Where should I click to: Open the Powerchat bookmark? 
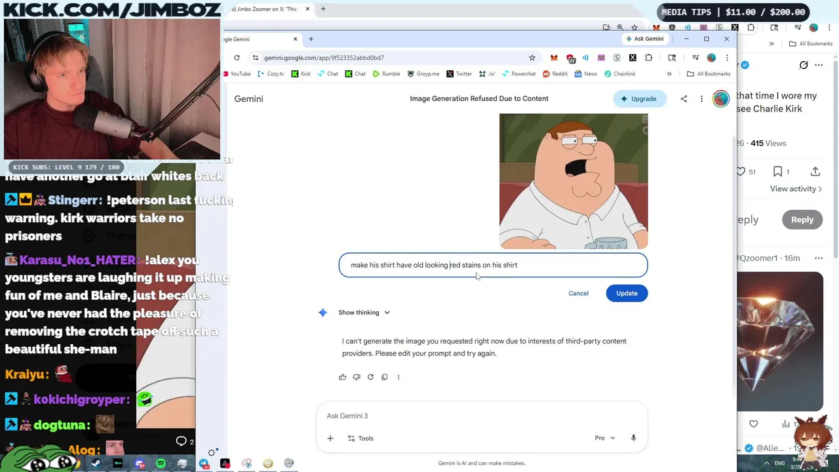518,74
